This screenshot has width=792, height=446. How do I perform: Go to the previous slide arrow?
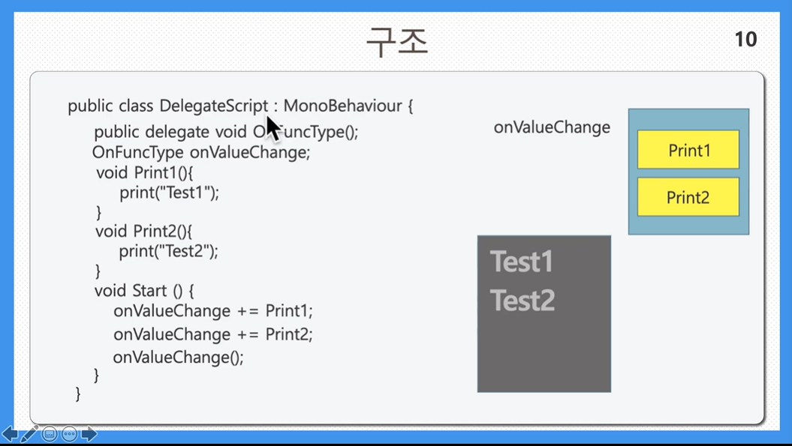tap(10, 434)
